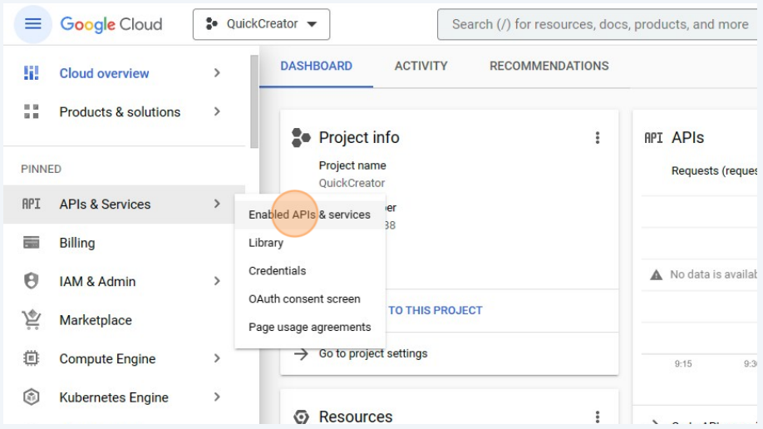Click the Compute Engine chip icon

click(x=31, y=358)
